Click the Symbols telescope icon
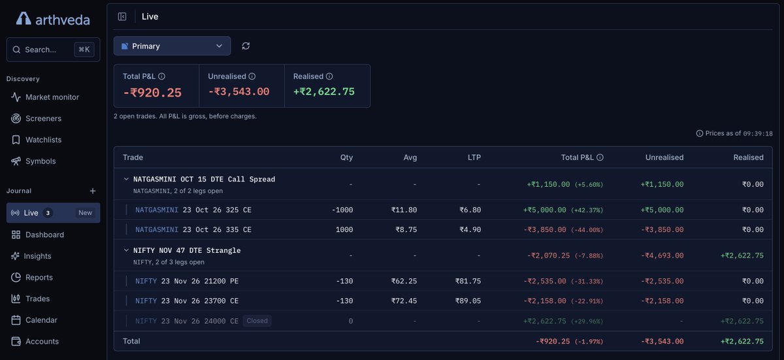The width and height of the screenshot is (784, 360). click(16, 161)
